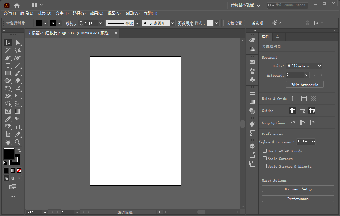The height and width of the screenshot is (216, 340).
Task: Open the Units Millimeters dropdown
Action: coord(304,66)
